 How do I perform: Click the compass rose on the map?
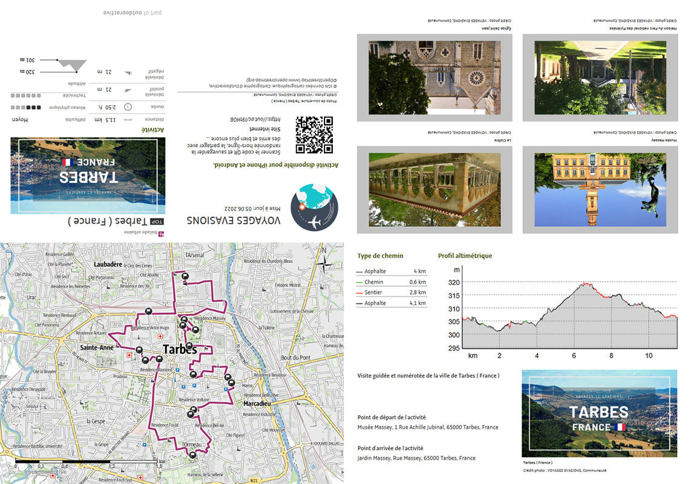pos(325,264)
